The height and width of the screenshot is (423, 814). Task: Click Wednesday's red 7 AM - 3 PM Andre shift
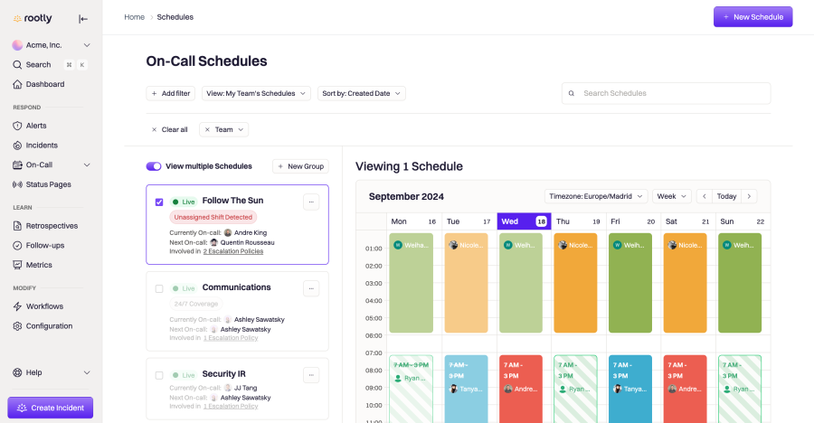(521, 389)
